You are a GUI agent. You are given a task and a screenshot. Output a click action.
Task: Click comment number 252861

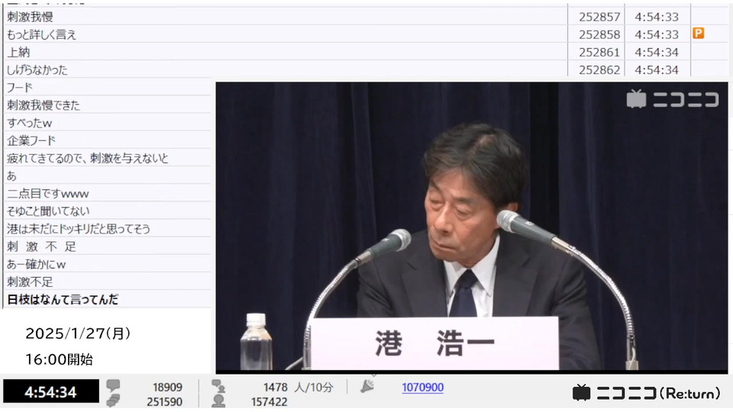pos(599,52)
